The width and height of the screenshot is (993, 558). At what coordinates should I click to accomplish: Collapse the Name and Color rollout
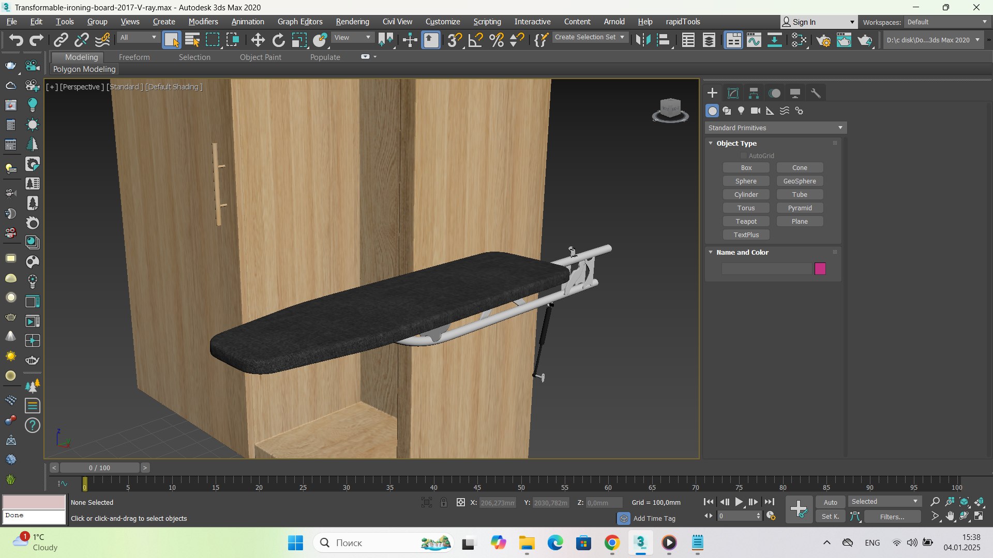coord(711,252)
